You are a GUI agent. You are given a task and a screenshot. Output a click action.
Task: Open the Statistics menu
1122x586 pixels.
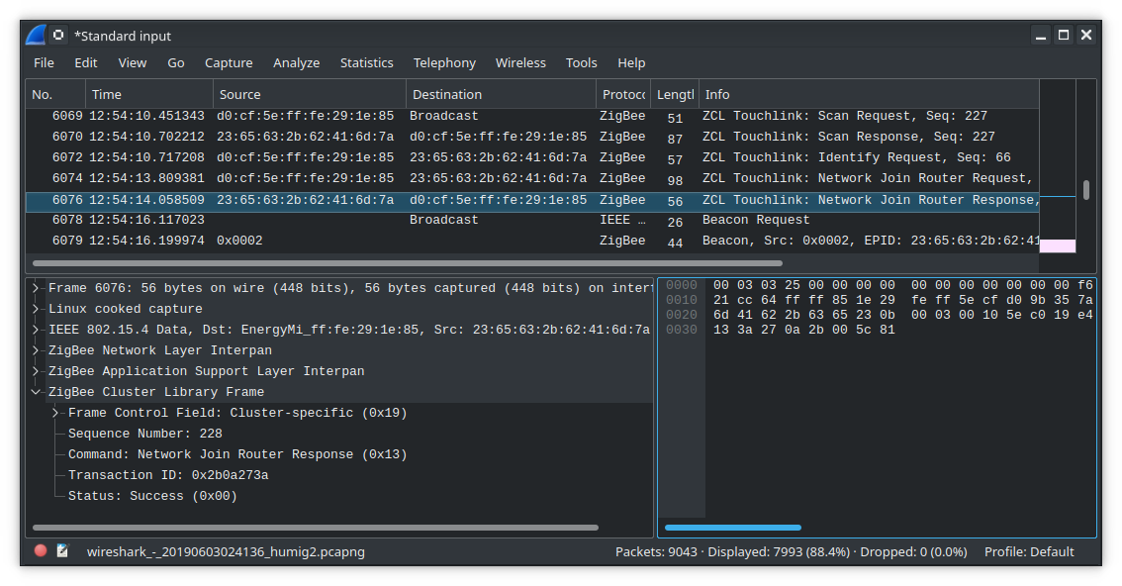tap(366, 63)
